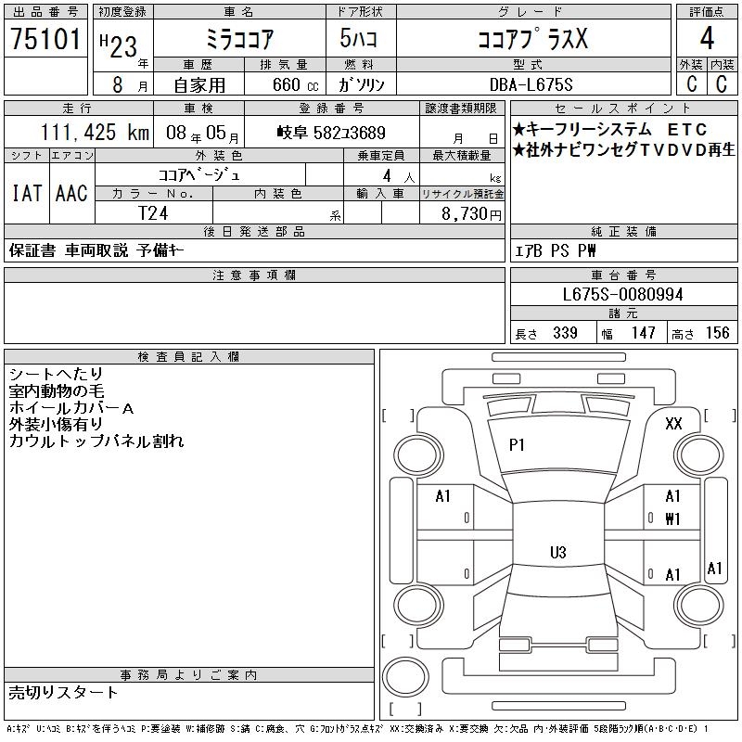Select the door shape value 5ハコ
The image size is (742, 742).
pos(359,38)
